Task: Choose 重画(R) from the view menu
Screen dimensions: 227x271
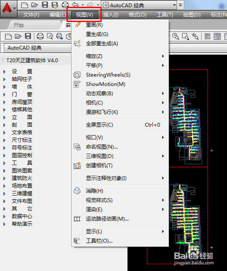Action: click(120, 25)
